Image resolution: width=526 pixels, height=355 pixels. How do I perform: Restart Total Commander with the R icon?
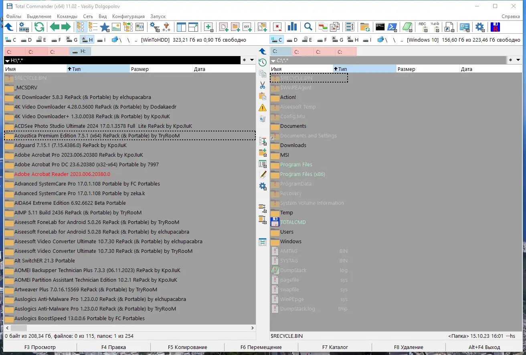tap(496, 26)
